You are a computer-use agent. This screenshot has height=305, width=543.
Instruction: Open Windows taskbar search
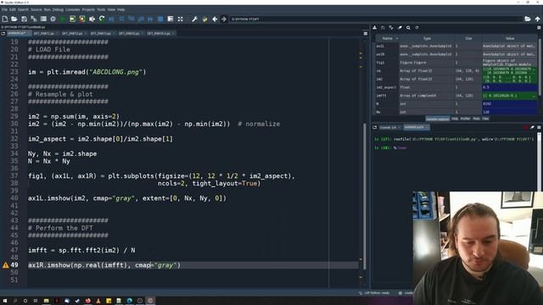[15, 301]
